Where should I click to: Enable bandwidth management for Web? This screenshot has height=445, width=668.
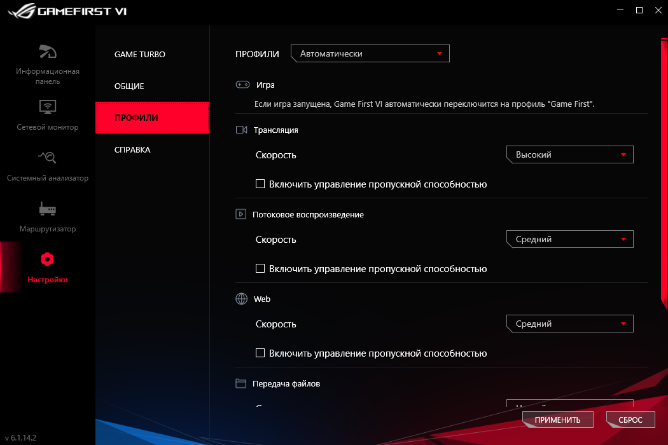click(x=260, y=353)
